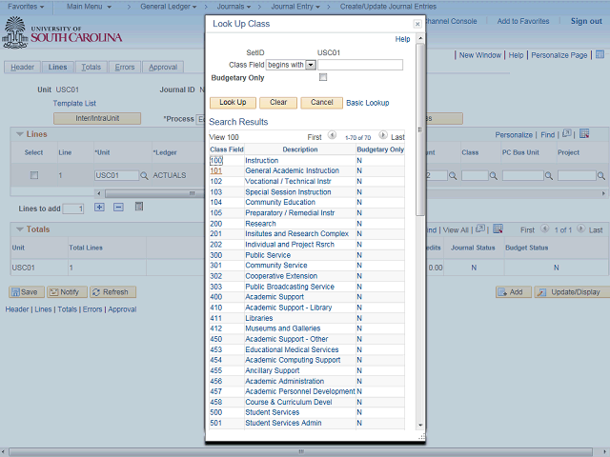This screenshot has height=457, width=610.
Task: Click Add to Favorites link
Action: [523, 21]
